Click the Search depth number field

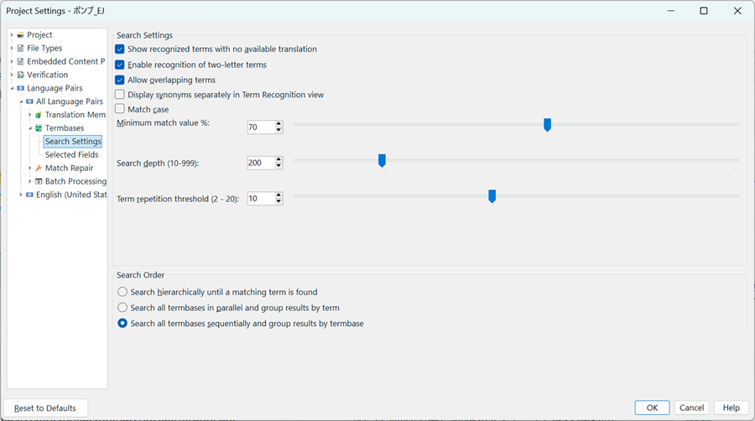click(x=261, y=163)
